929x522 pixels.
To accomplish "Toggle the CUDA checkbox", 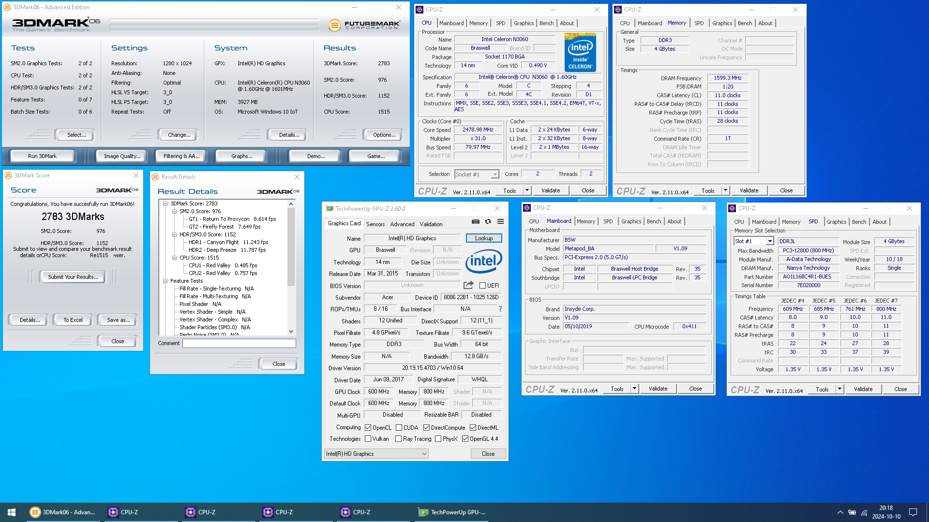I will tap(399, 428).
